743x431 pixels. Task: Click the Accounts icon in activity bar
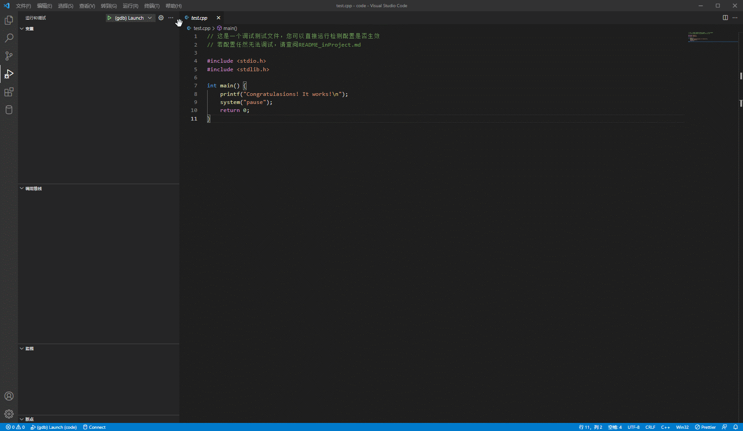coord(9,396)
